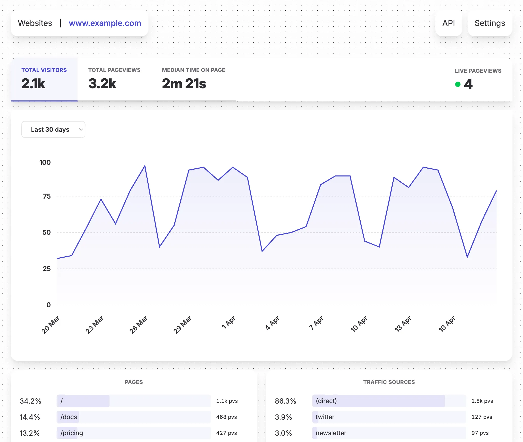Switch to Median Time on Page tab
The image size is (523, 442).
point(193,79)
